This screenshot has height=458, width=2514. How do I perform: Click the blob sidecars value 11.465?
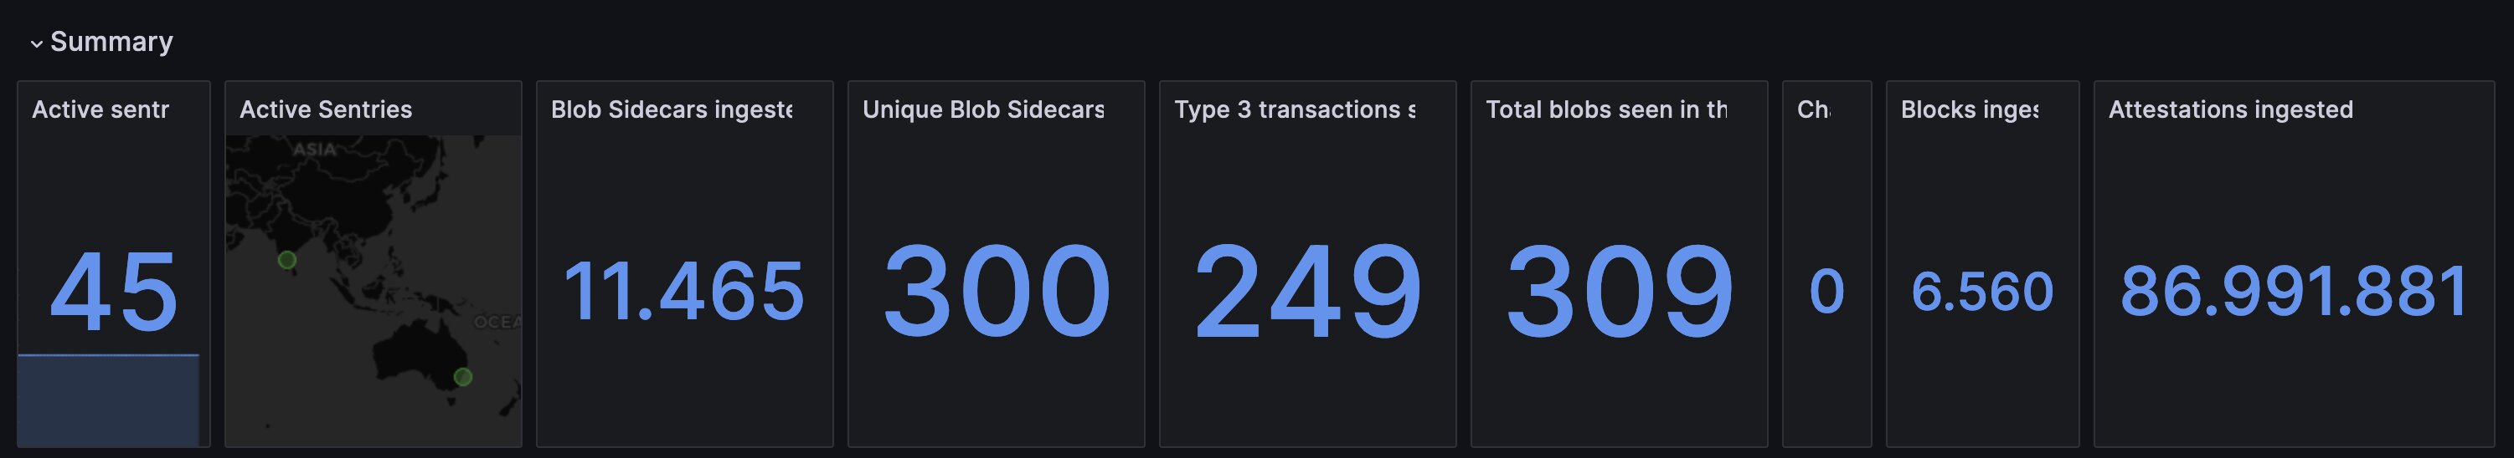pos(684,292)
